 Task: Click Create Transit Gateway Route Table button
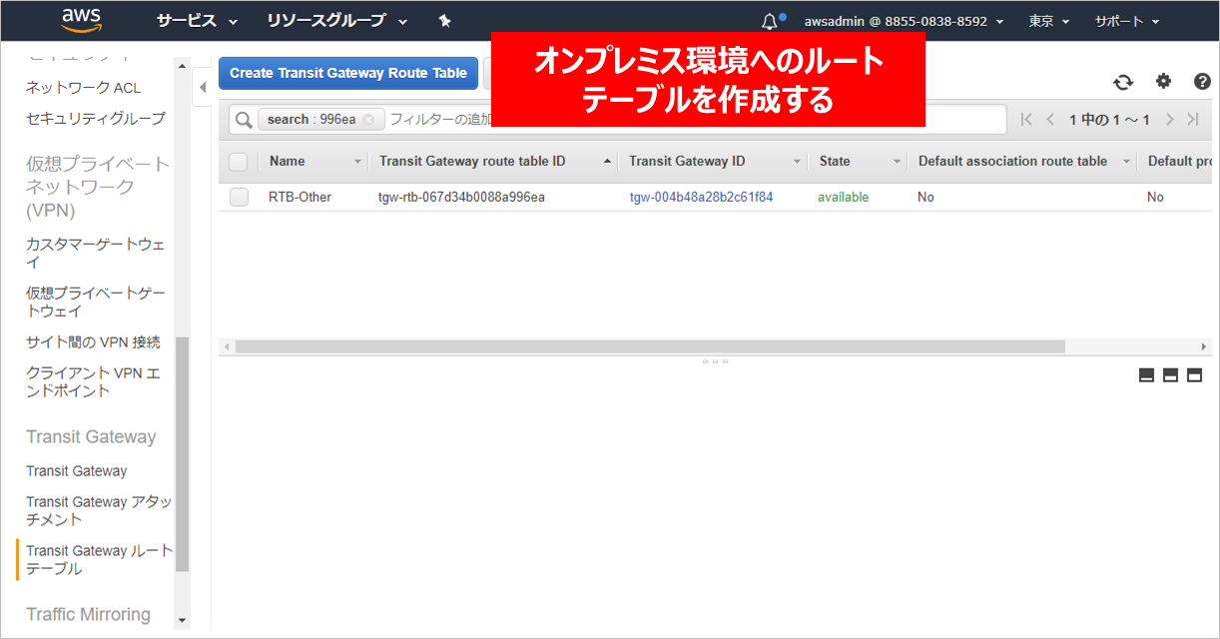[347, 73]
